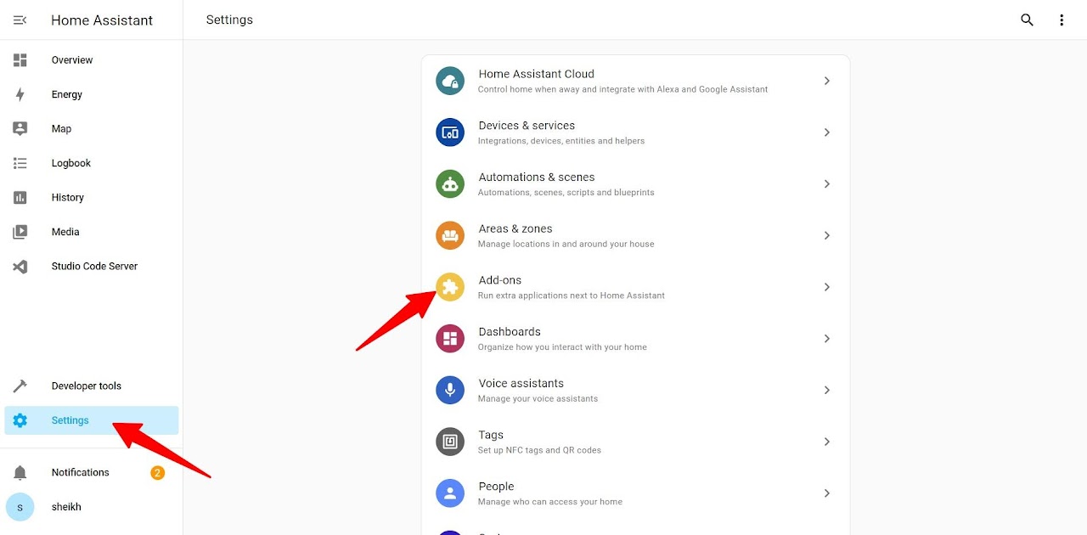Go to Overview in sidebar
The image size is (1087, 535).
pyautogui.click(x=92, y=60)
